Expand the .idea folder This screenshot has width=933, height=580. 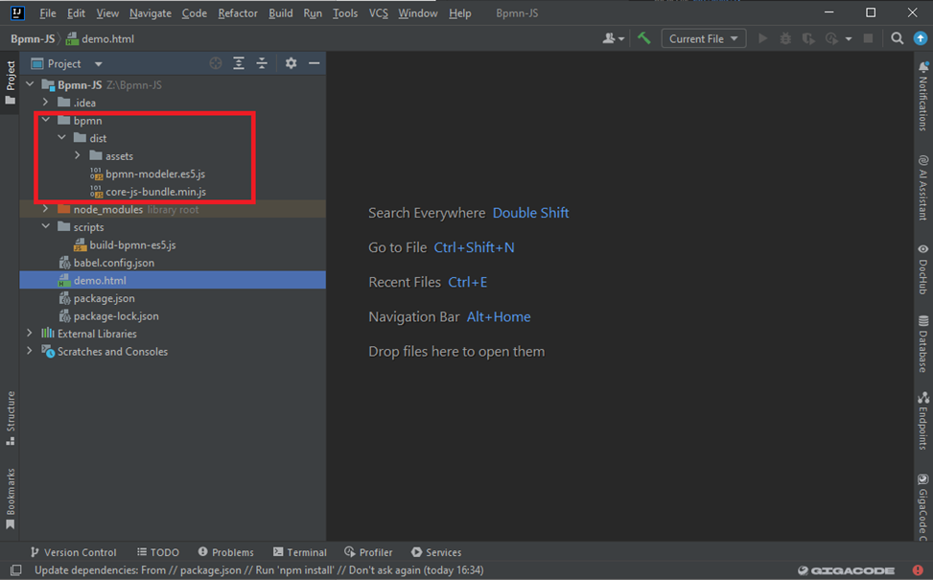click(x=46, y=103)
